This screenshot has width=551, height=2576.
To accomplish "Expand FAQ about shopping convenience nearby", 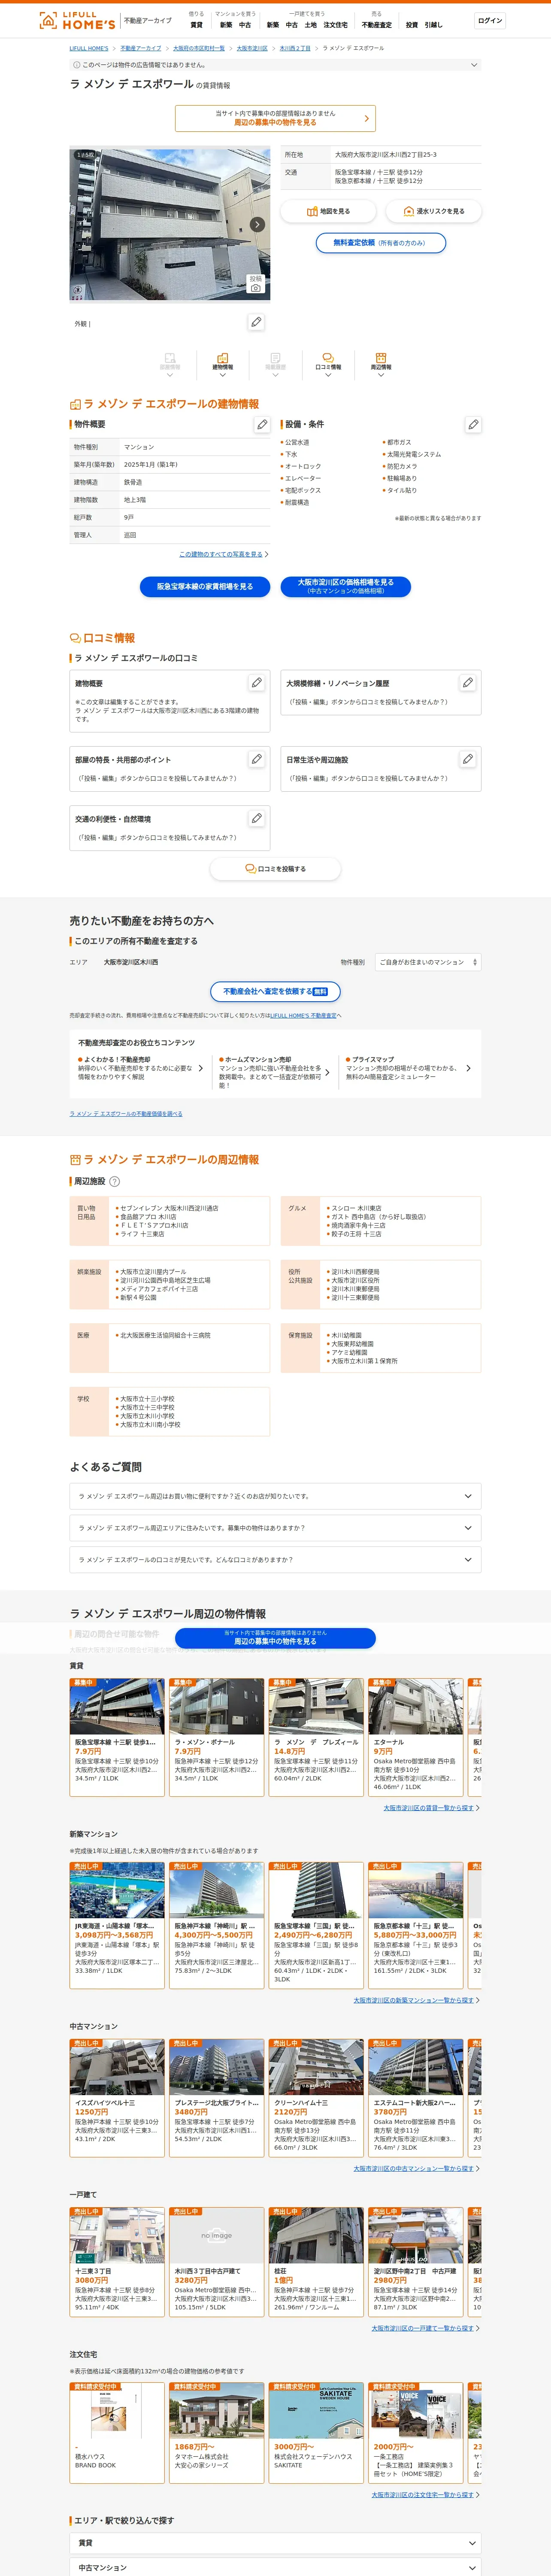I will pos(275,1496).
